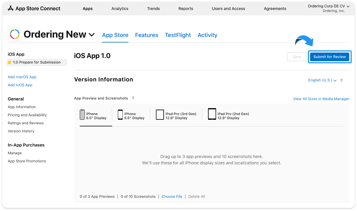Click the 'App Preview and Screenshots' label
This screenshot has height=211, width=357.
[101, 98]
